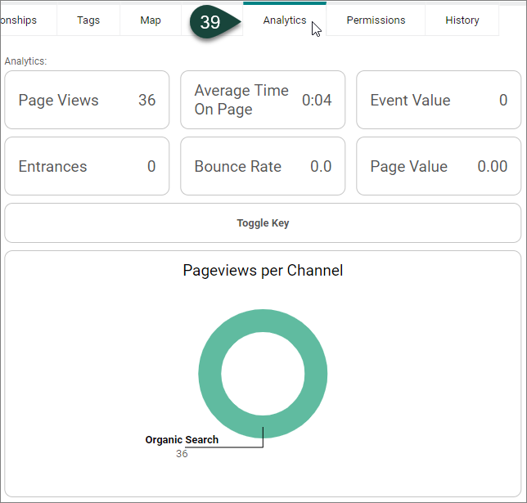
Task: Click the Pageviews per Channel chart title
Action: (x=263, y=271)
